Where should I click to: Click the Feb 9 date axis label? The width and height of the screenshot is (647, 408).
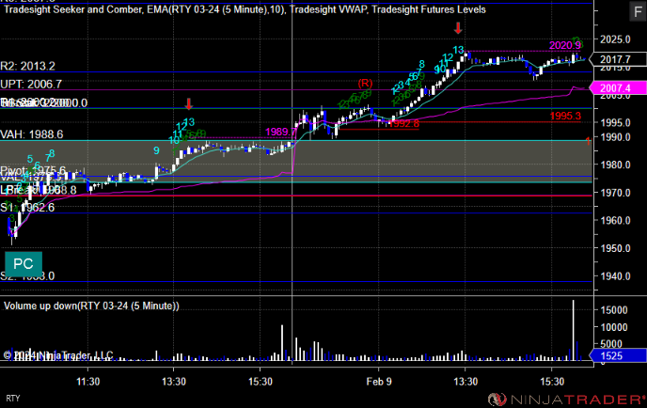click(x=379, y=382)
